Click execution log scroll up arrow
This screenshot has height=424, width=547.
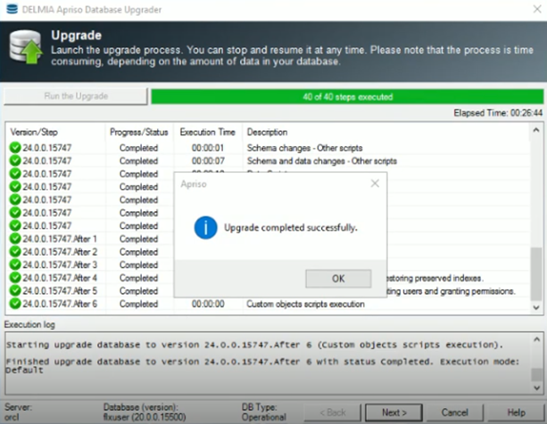click(536, 339)
